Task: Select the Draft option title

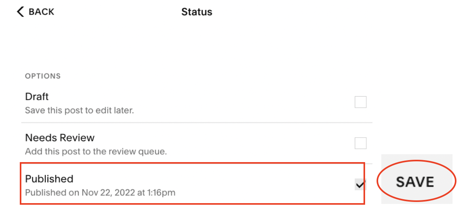Action: click(x=37, y=97)
